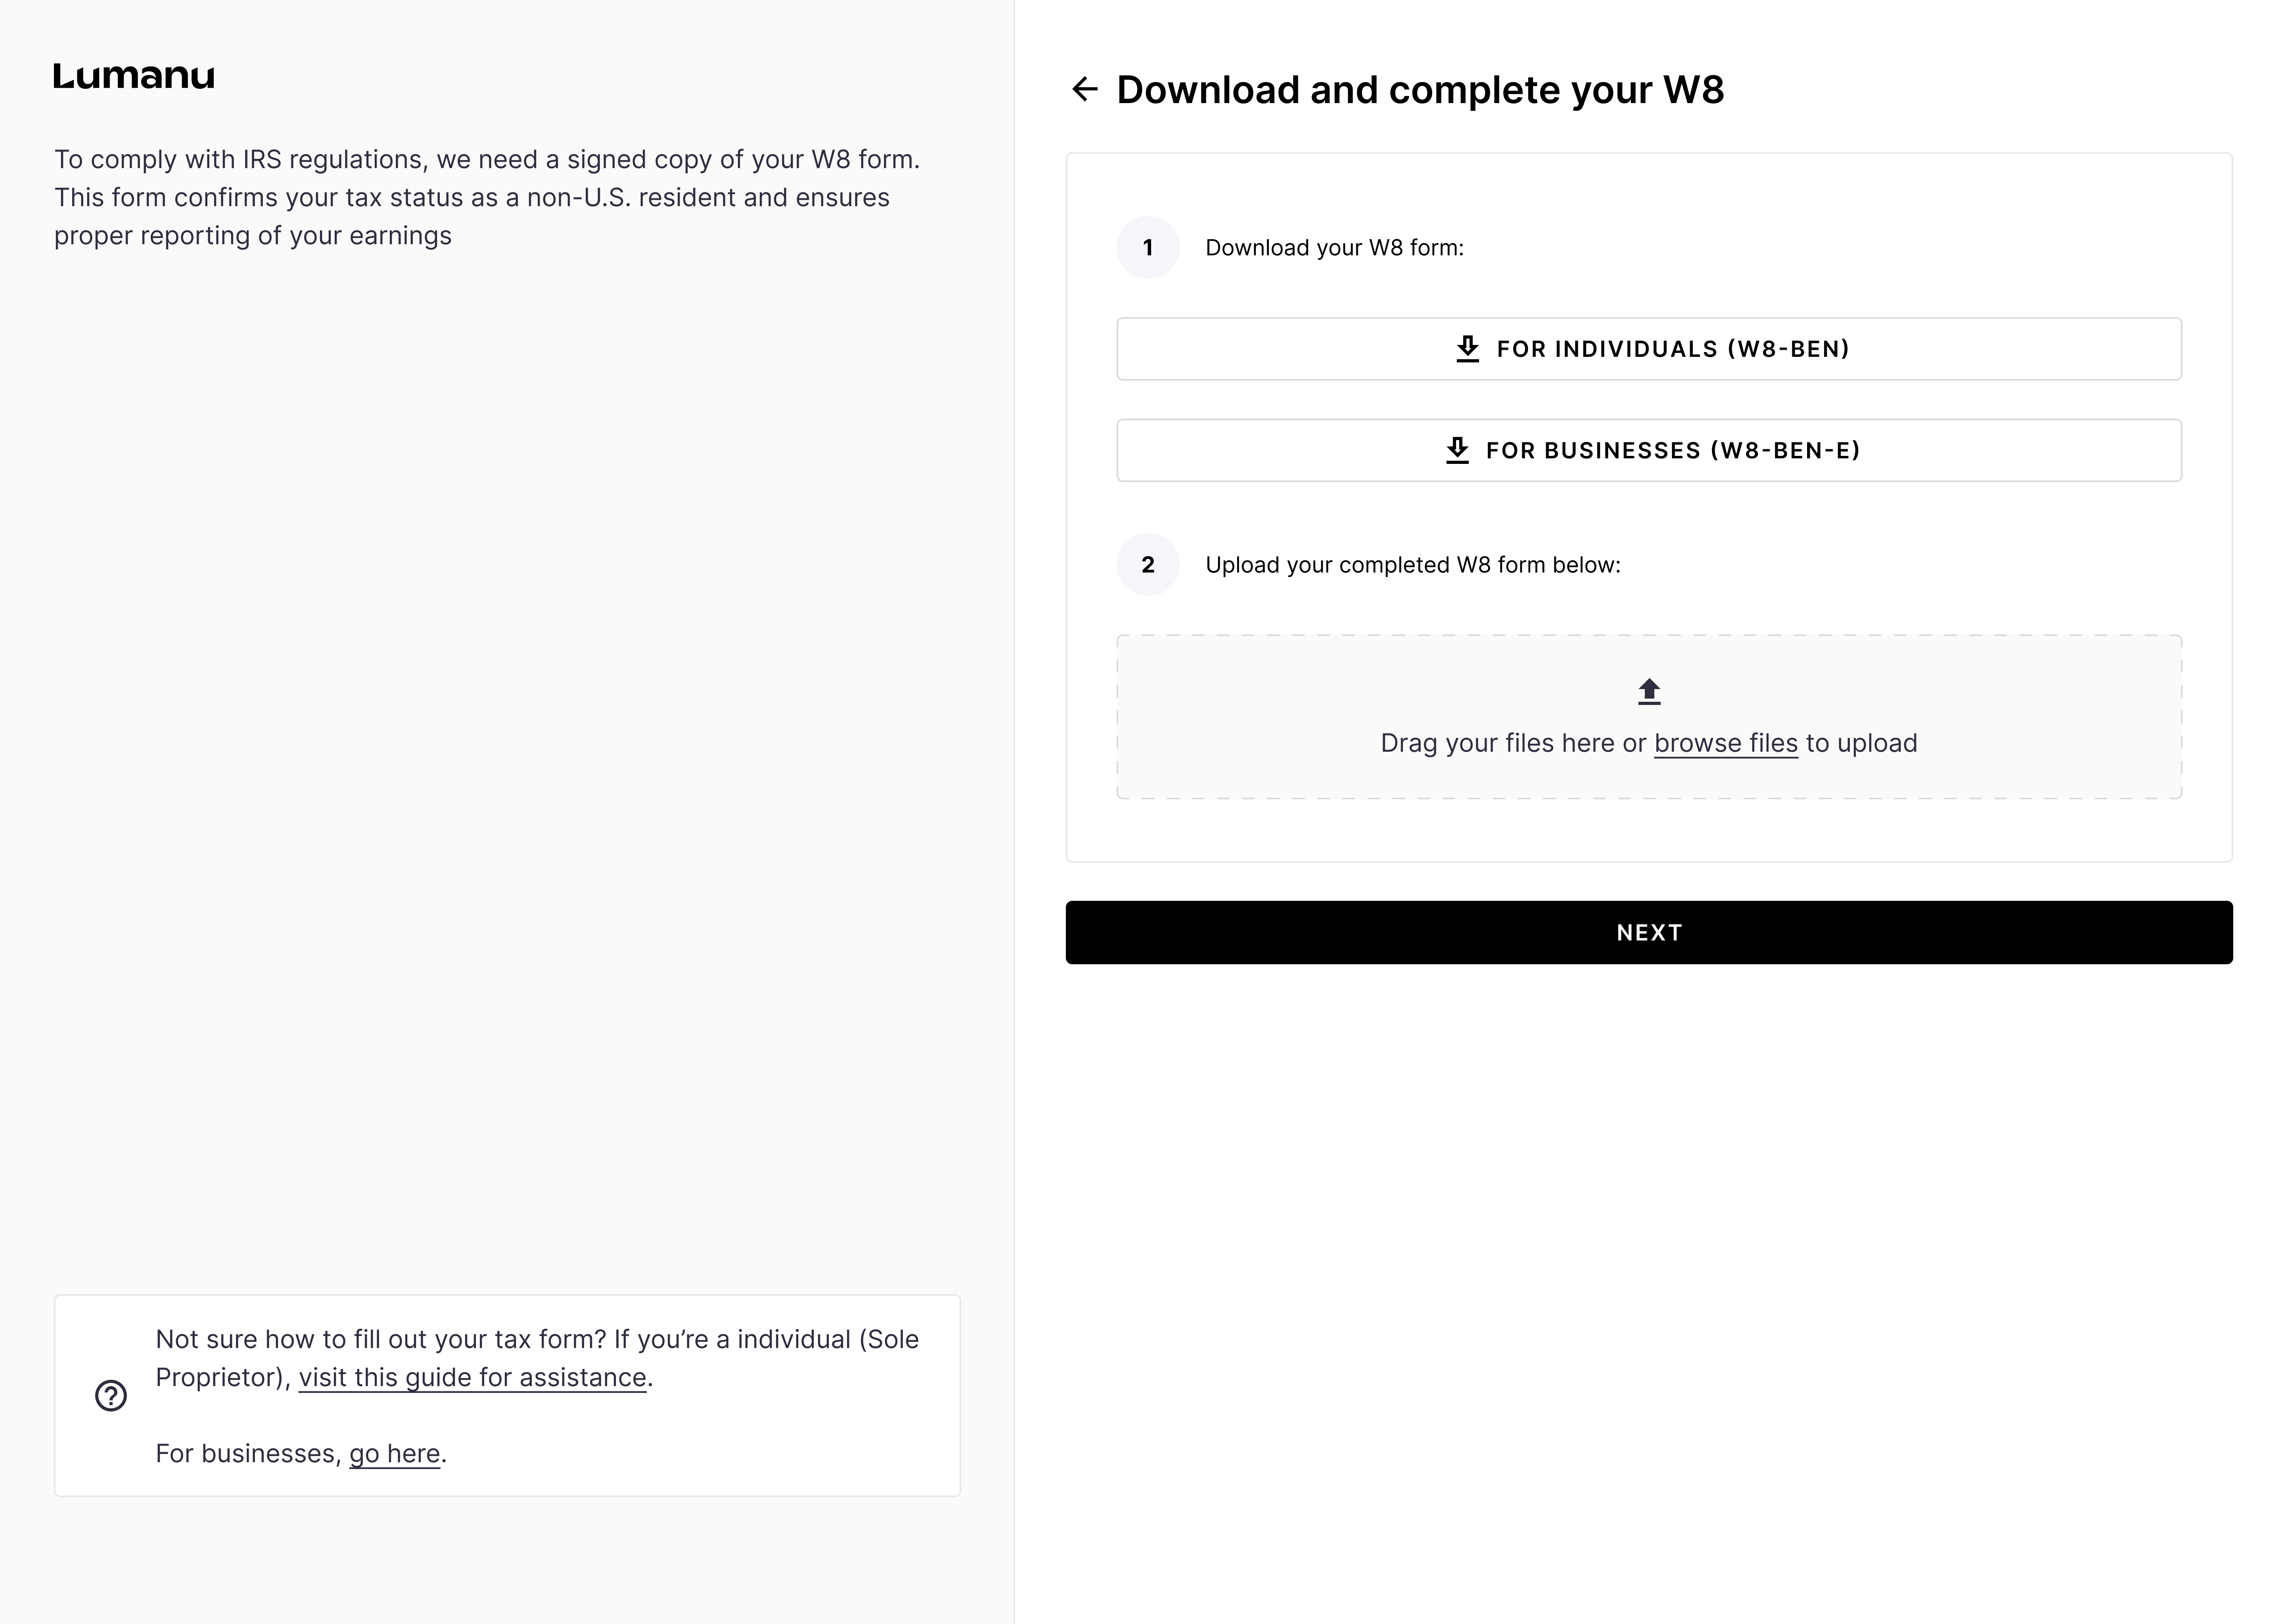The width and height of the screenshot is (2284, 1624).
Task: Click the 'Download your W8 form:' label
Action: (x=1334, y=248)
